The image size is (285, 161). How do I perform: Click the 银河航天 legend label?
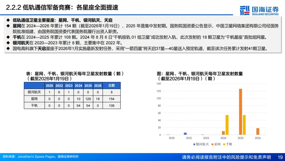202,144
